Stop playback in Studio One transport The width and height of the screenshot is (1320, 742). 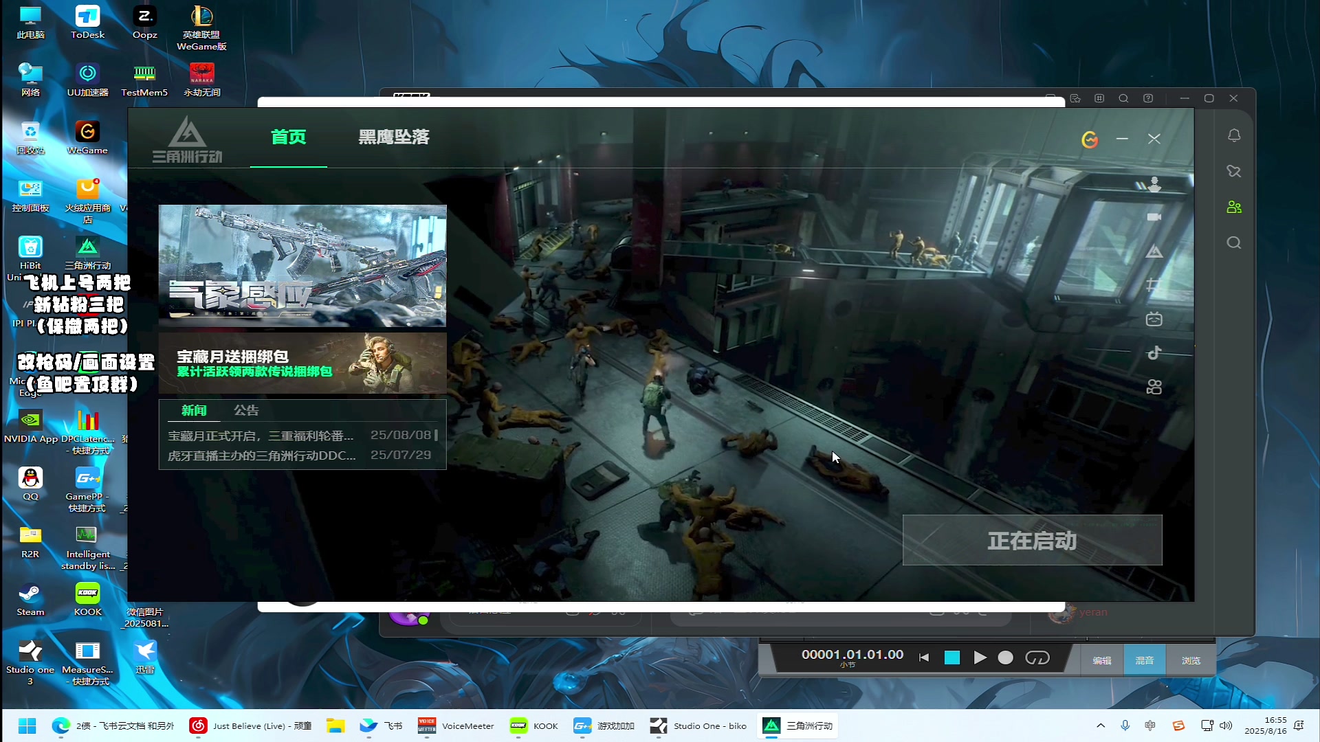point(952,657)
